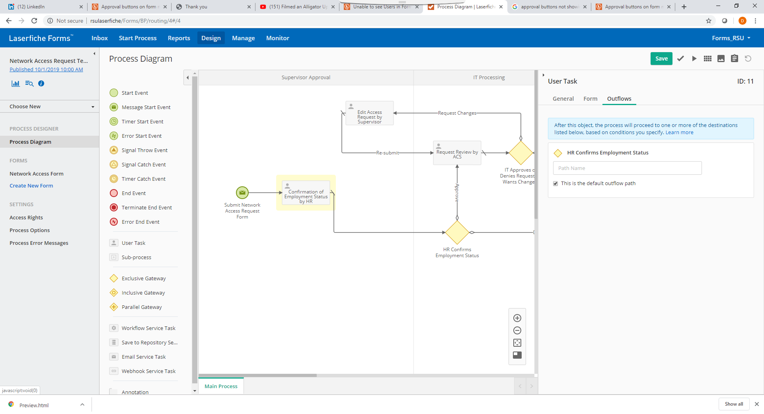Click the Validate checkmark icon in toolbar
Screen dimensions: 764x414
coord(680,59)
